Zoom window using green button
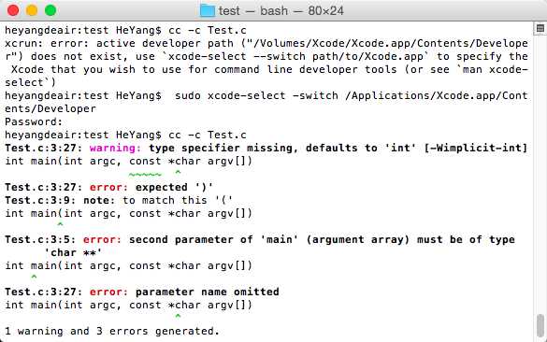Screen dimensions: 547x342 coord(50,10)
